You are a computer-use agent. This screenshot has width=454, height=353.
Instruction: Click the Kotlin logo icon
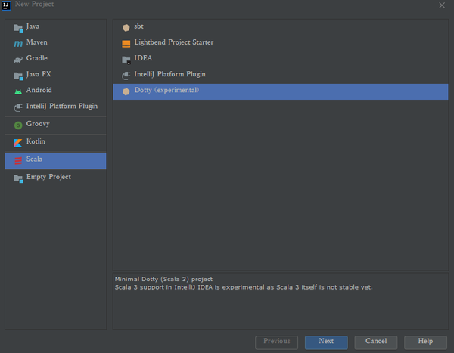pos(18,143)
